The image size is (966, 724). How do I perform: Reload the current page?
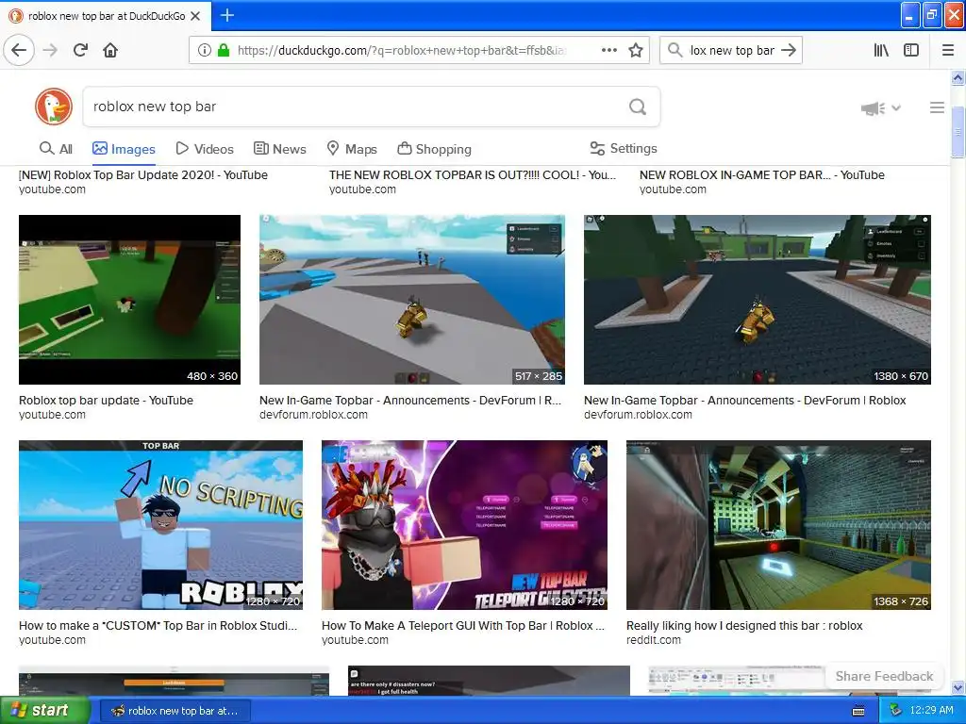click(x=81, y=50)
